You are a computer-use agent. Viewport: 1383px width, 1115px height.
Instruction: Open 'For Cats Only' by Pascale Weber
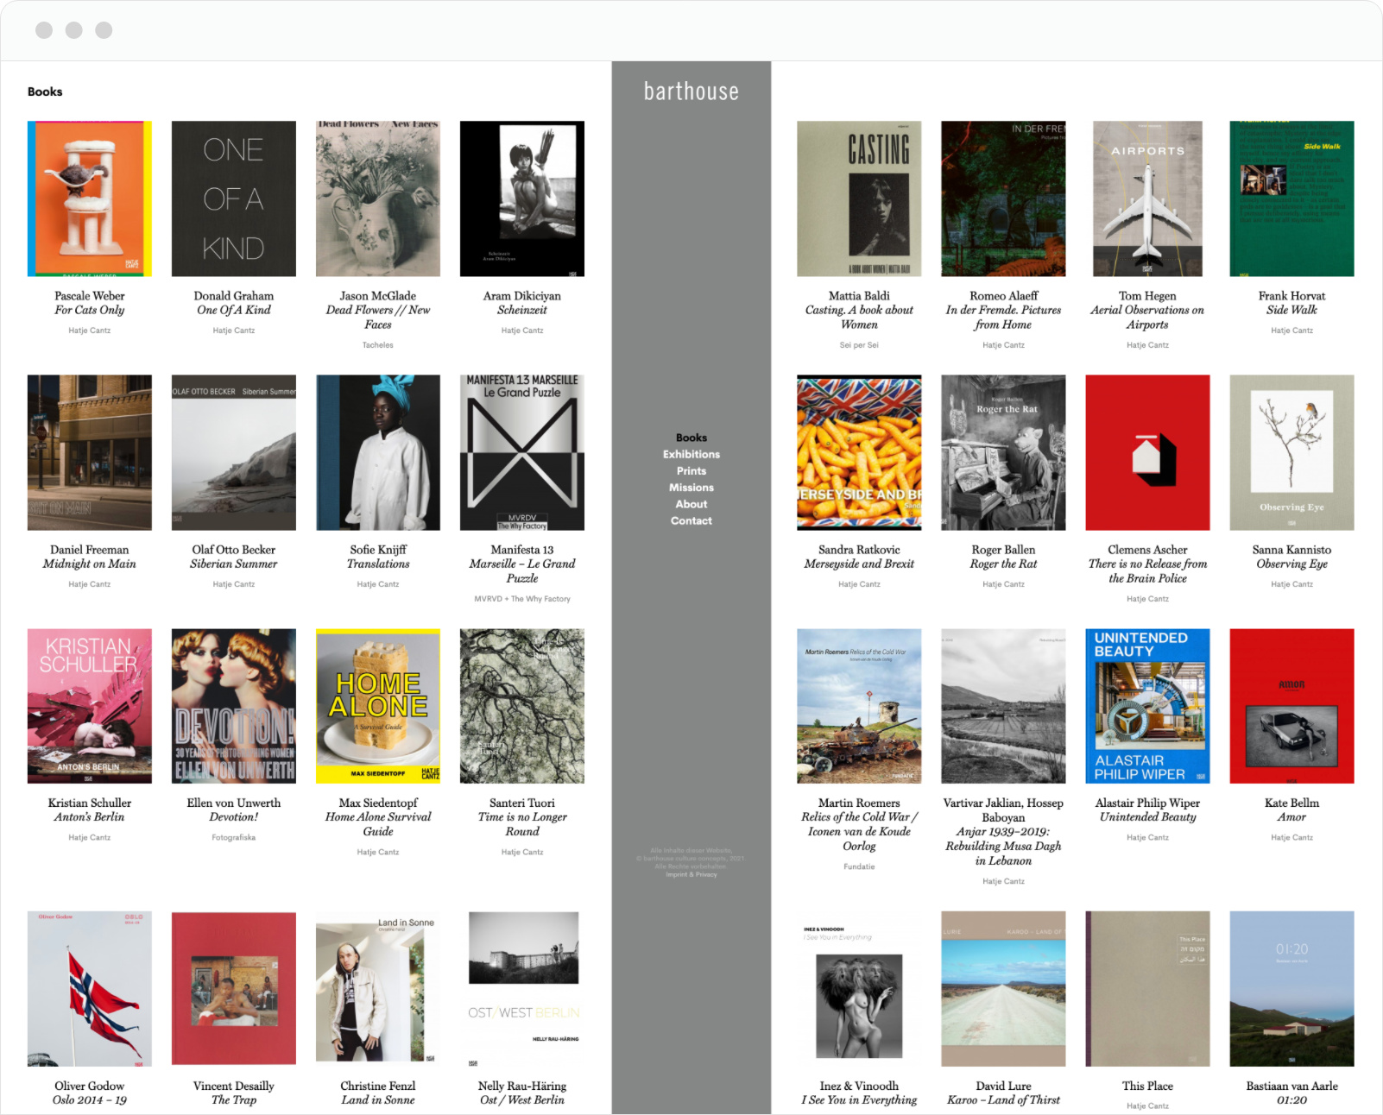tap(89, 198)
